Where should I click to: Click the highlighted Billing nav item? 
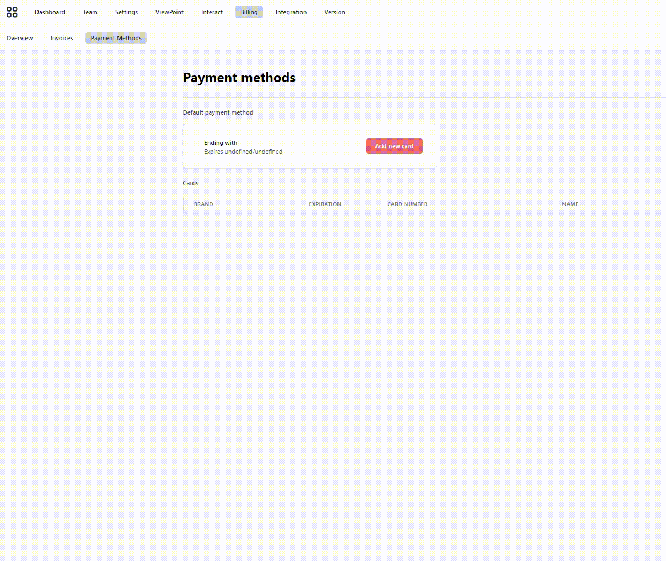(249, 12)
